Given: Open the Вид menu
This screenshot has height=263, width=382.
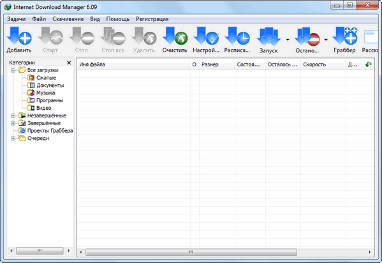Looking at the screenshot, I should [x=95, y=19].
